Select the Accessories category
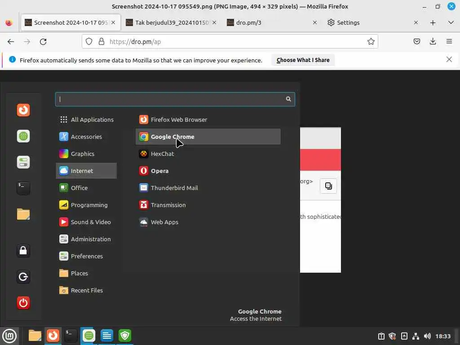This screenshot has height=345, width=460. [86, 137]
